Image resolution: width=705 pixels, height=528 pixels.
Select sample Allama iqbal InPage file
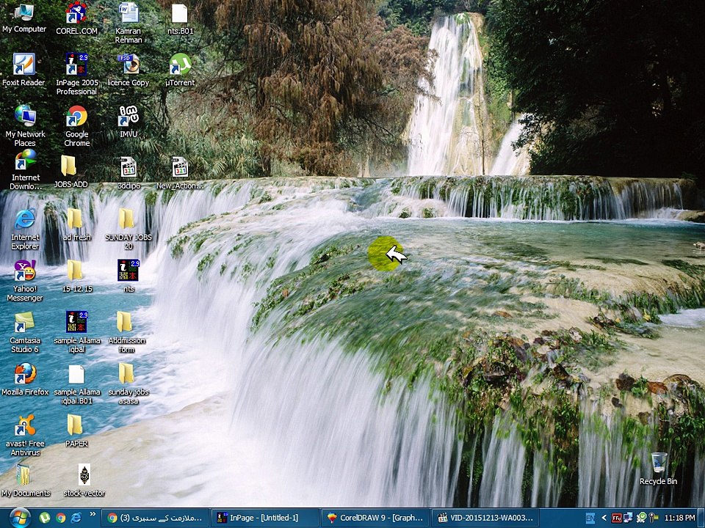click(77, 333)
